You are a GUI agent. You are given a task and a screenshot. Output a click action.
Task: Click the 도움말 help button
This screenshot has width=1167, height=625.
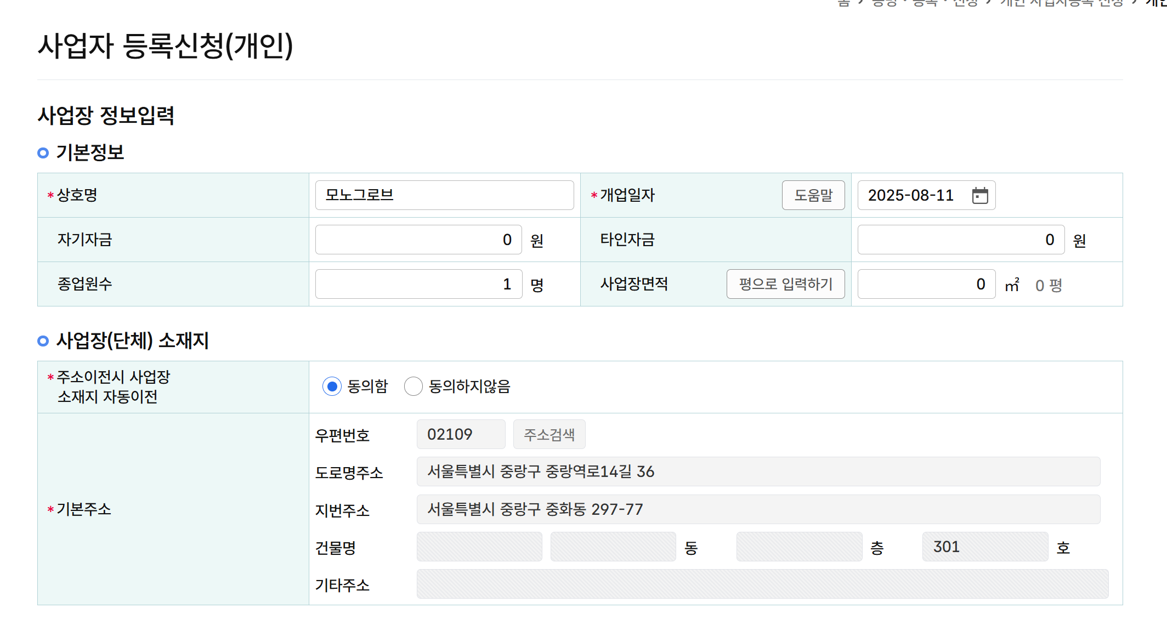pos(813,195)
